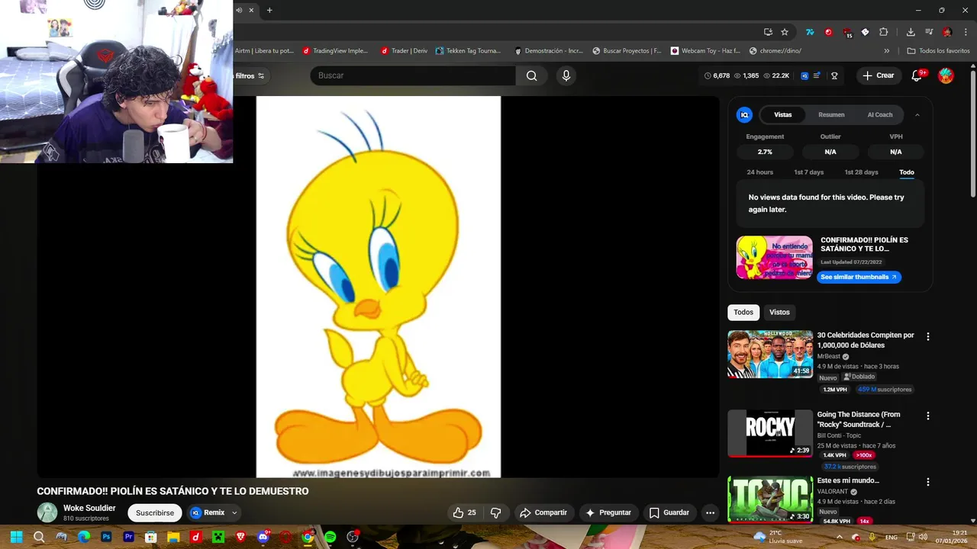Open the MrBeast 30 Celebridades thumbnail
Viewport: 977px width, 549px height.
point(770,354)
